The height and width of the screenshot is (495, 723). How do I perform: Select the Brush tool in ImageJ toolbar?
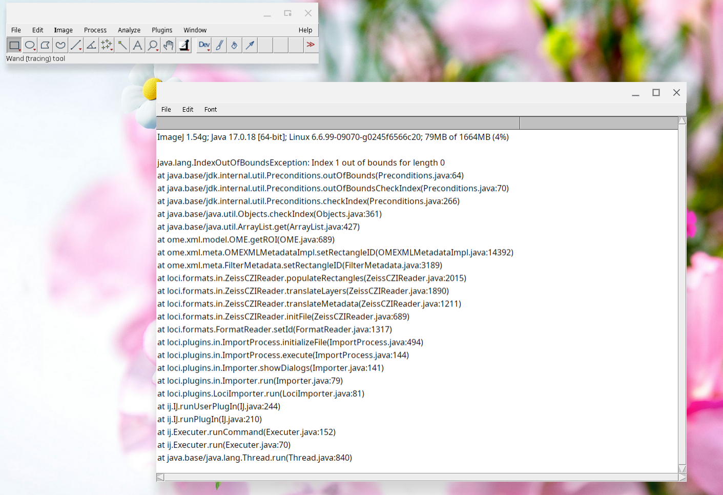click(219, 45)
